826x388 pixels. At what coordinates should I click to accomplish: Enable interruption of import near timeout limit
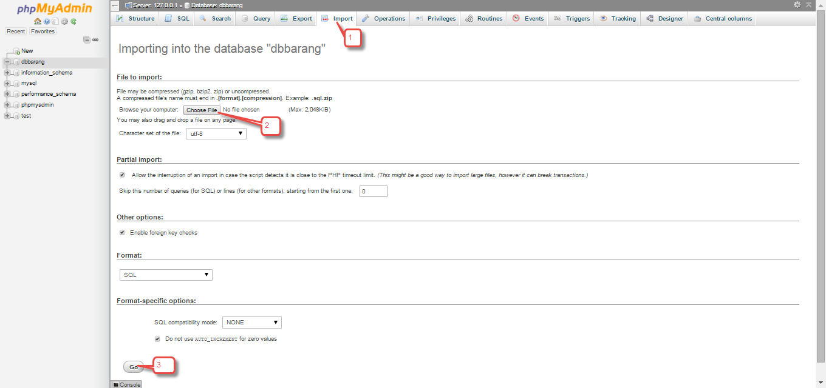[122, 175]
